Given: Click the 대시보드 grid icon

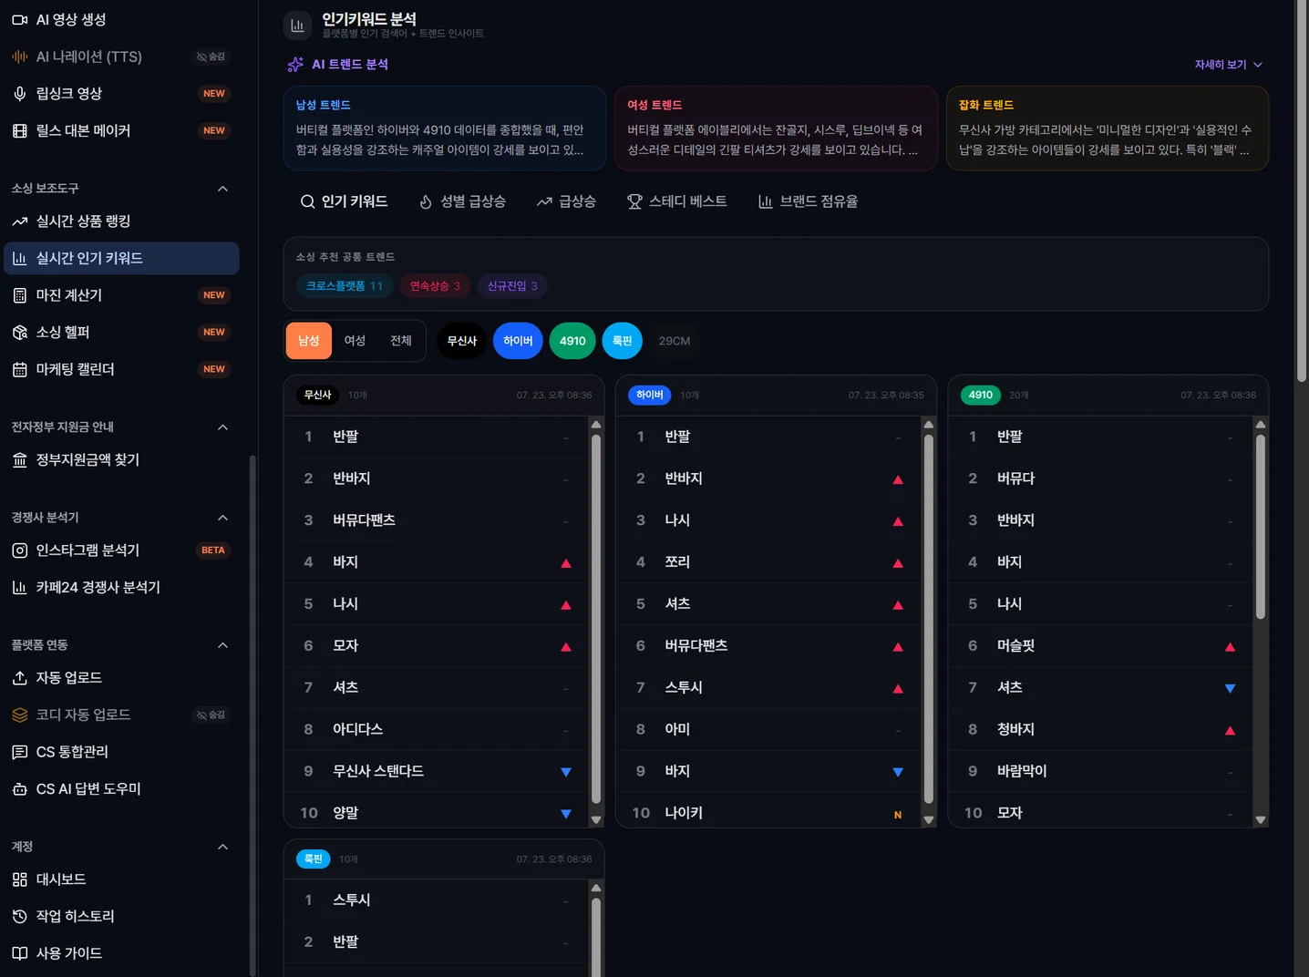Looking at the screenshot, I should point(19,879).
